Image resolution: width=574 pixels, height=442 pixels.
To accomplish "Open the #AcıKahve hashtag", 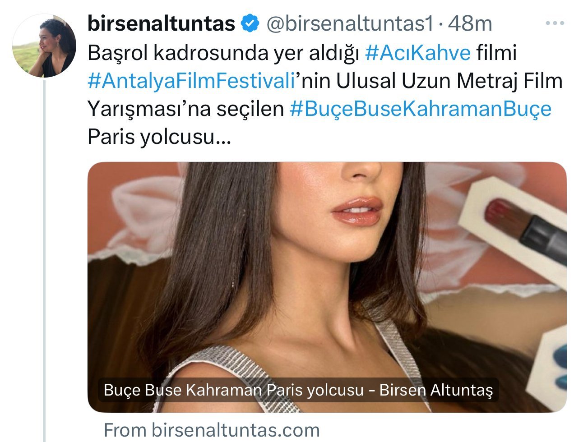I will [417, 53].
